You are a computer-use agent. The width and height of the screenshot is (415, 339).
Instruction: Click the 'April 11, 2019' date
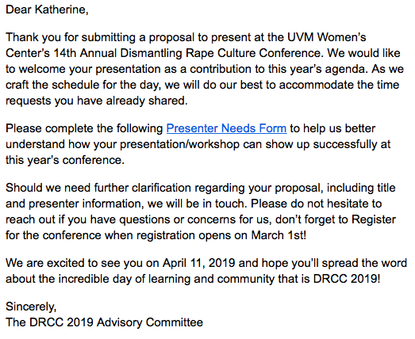(198, 263)
